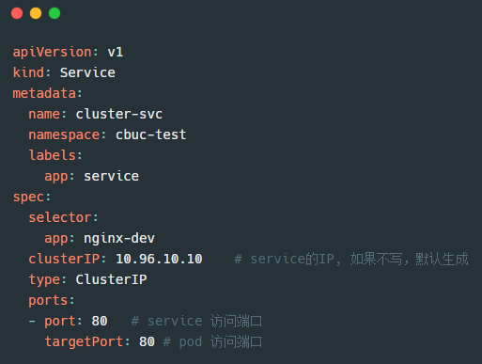Click the service label value
Image resolution: width=482 pixels, height=364 pixels.
(111, 176)
